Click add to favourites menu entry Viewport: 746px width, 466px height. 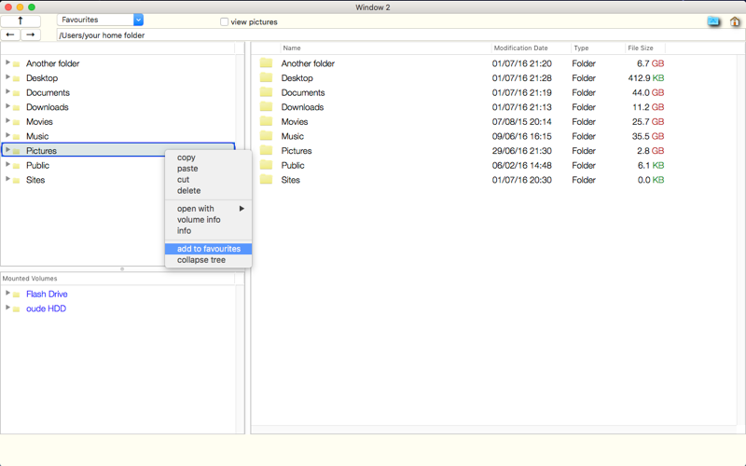[208, 249]
